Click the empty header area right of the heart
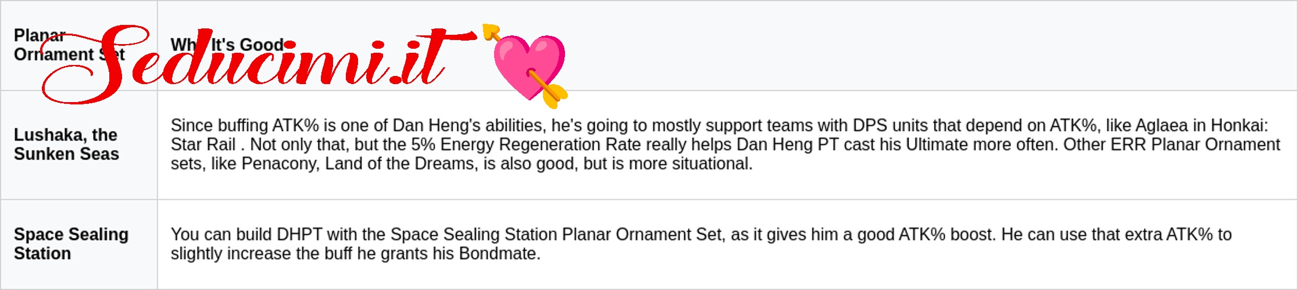 pos(930,45)
